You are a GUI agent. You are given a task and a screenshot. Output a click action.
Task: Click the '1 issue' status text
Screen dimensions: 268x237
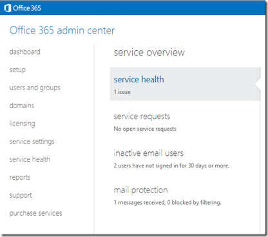(x=122, y=92)
